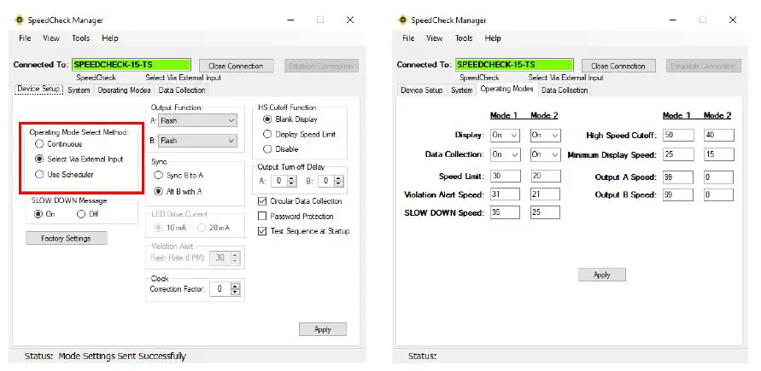The width and height of the screenshot is (761, 371).
Task: Click Factory Settings button
Action: (x=67, y=238)
